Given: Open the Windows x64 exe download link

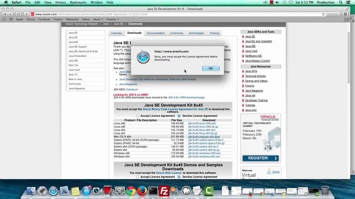Looking at the screenshot, I should (204, 156).
